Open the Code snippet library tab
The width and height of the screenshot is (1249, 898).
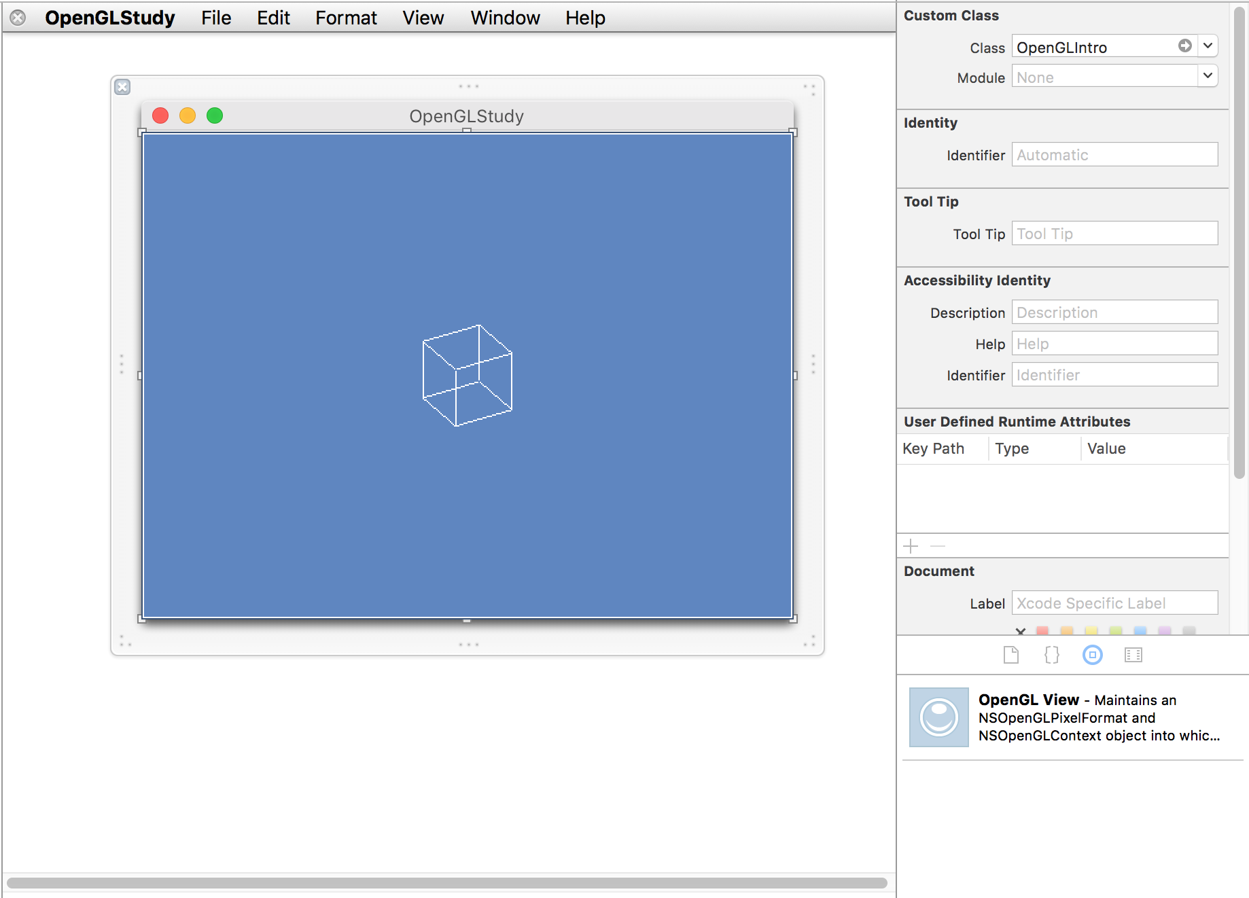[x=1052, y=655]
